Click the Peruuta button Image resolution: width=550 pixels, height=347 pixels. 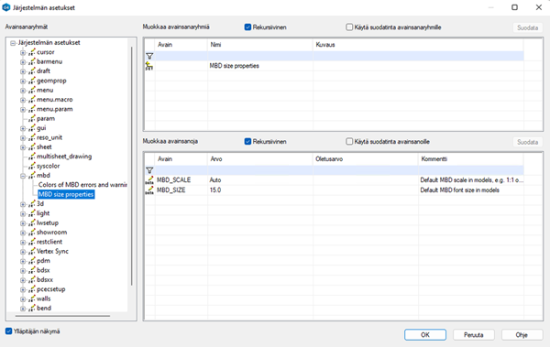[x=474, y=335]
